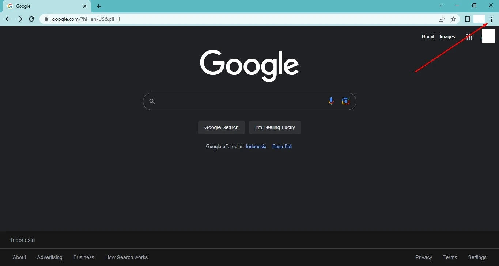Click the share page icon in address bar

(x=442, y=19)
